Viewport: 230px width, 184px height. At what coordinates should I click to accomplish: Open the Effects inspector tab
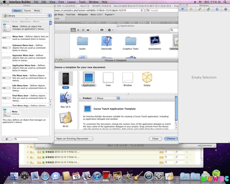tap(191, 9)
